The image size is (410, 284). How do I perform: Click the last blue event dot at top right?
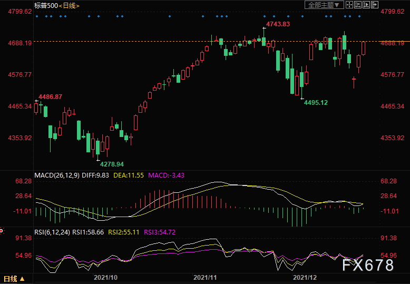click(x=359, y=16)
